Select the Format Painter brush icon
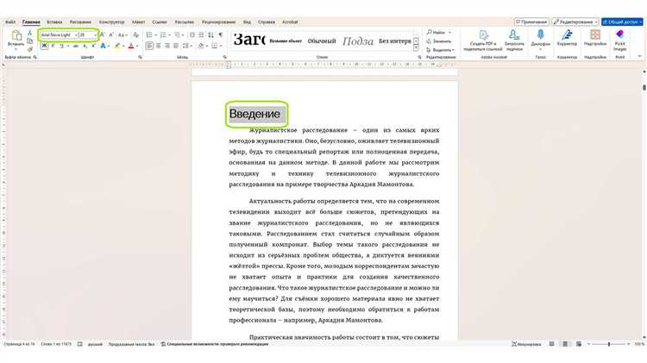Image resolution: width=647 pixels, height=363 pixels. click(x=29, y=49)
